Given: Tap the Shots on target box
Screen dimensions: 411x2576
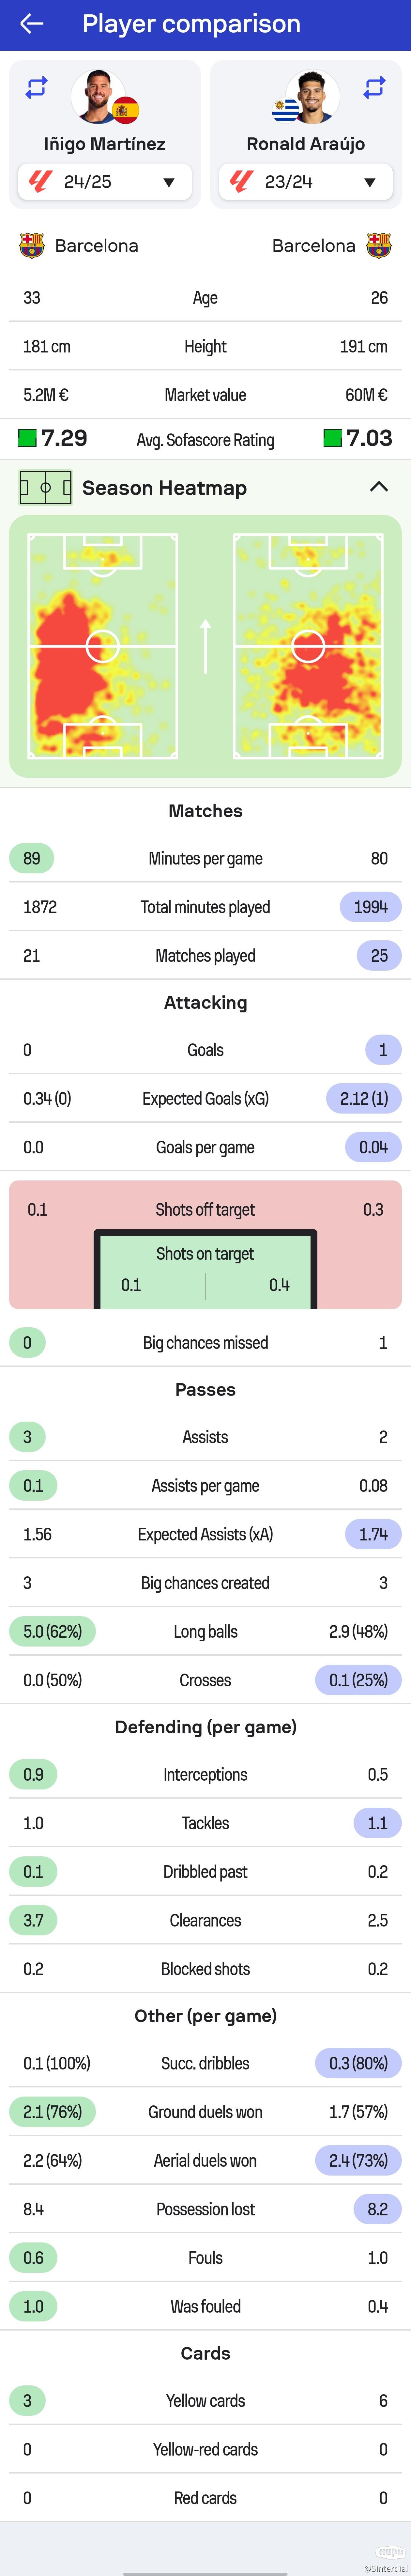Looking at the screenshot, I should tap(205, 1270).
